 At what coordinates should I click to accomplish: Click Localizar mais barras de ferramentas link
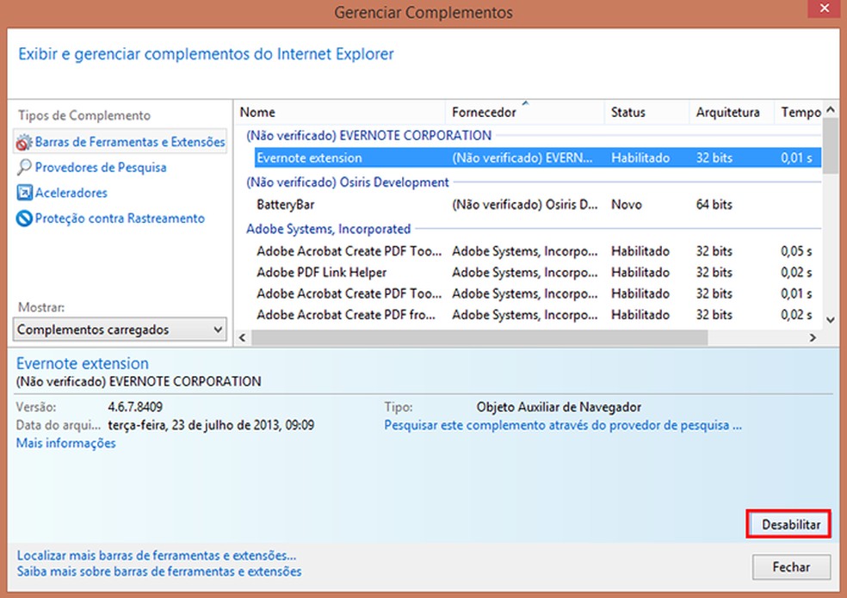coord(156,556)
